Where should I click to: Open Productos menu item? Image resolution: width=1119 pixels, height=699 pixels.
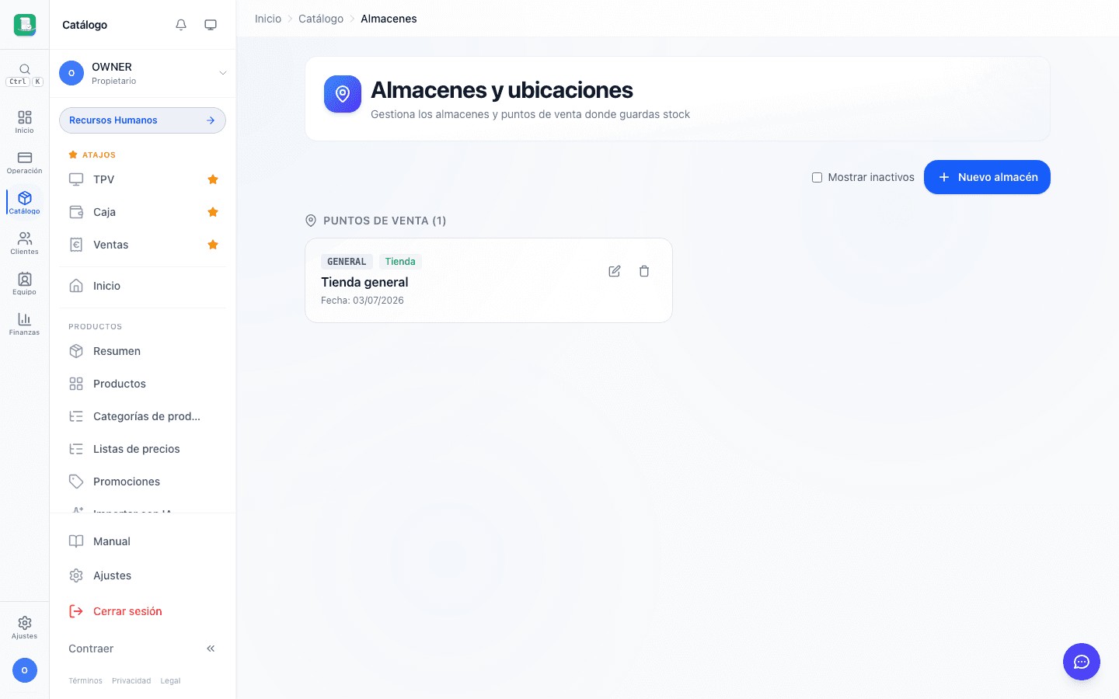(143, 384)
